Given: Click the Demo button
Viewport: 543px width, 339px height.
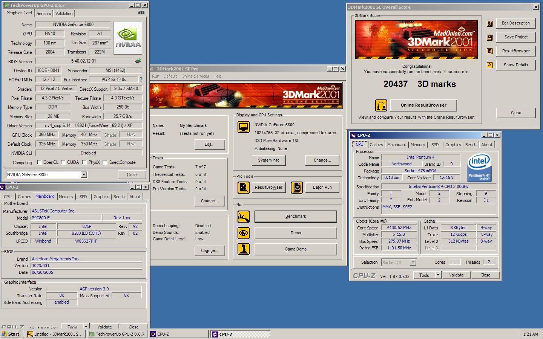Looking at the screenshot, I should click(x=296, y=233).
